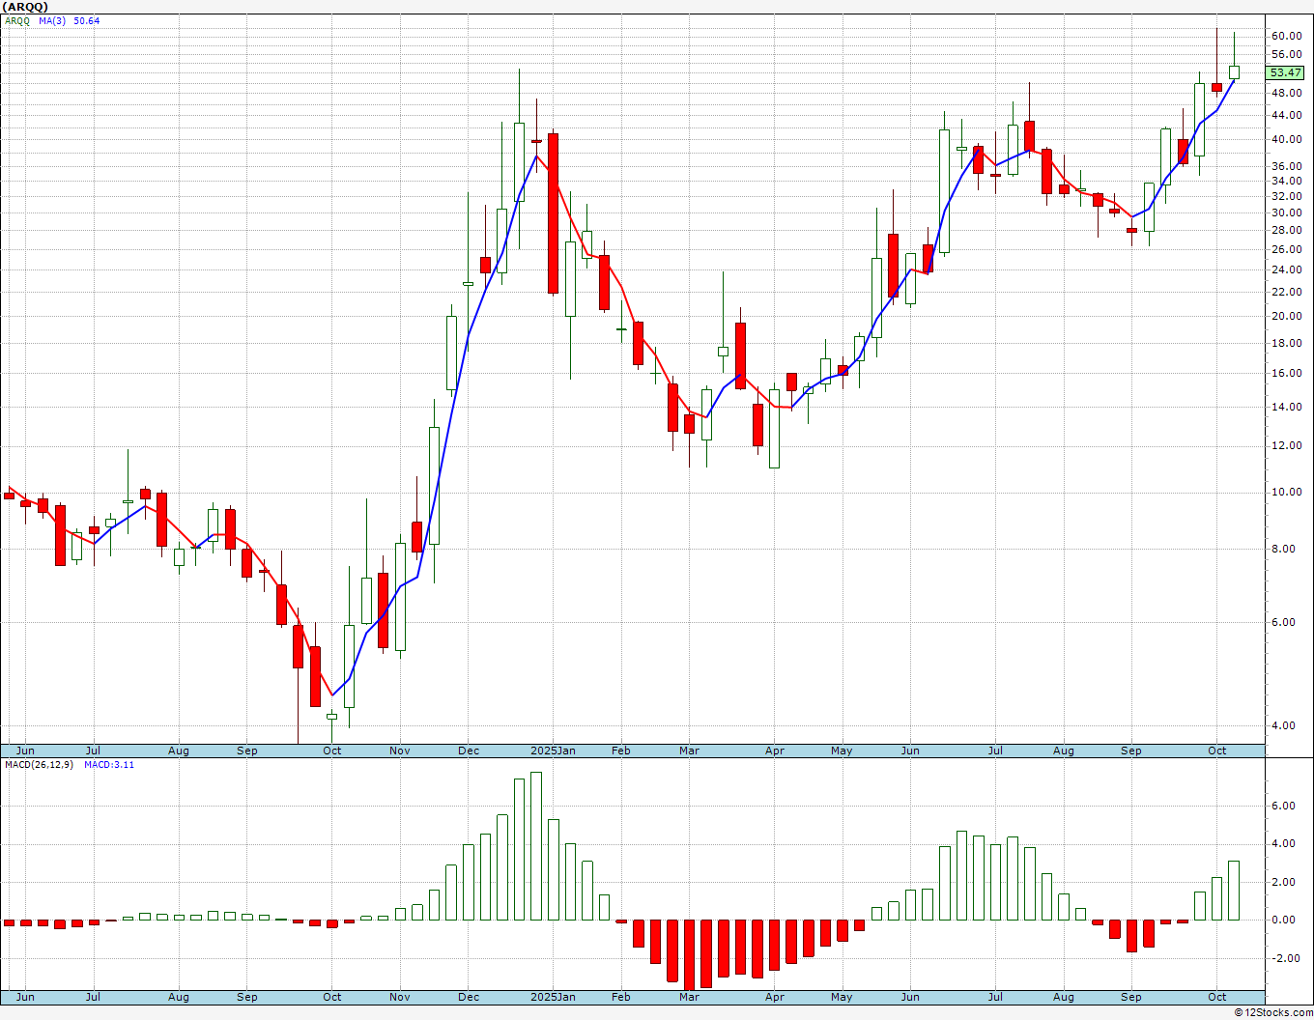Click the 10.00 price axis label
Screen dimensions: 1314x1020
coord(1286,492)
